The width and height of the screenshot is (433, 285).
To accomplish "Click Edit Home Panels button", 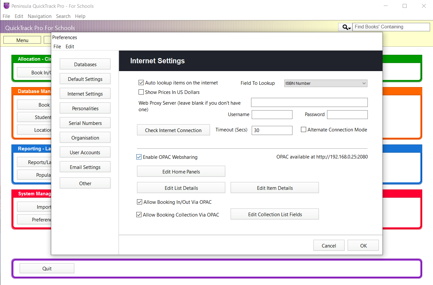I will [181, 172].
